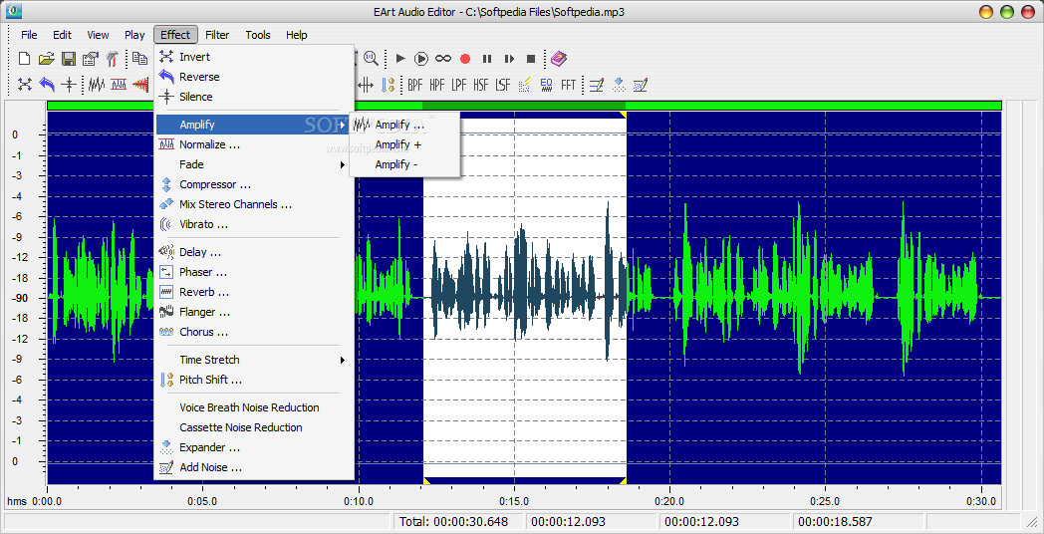
Task: Choose Normalize ... from the Effect menu
Action: coord(254,144)
